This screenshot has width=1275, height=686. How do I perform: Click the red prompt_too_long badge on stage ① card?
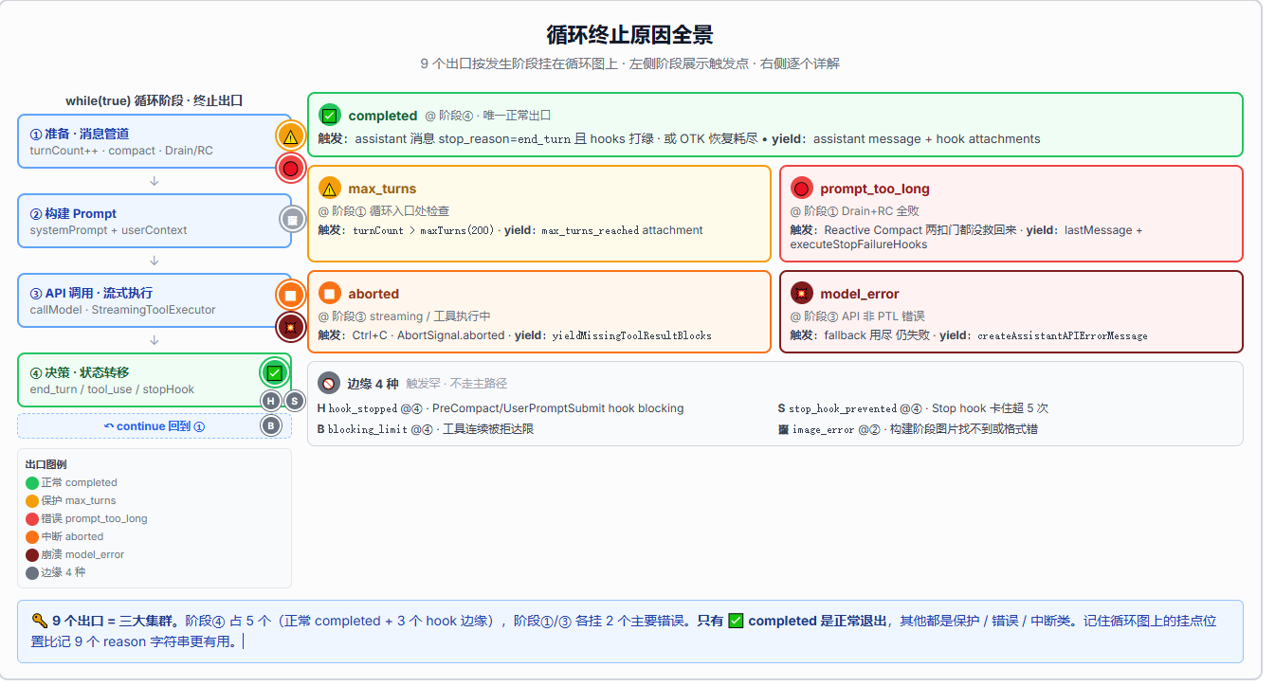click(x=291, y=169)
